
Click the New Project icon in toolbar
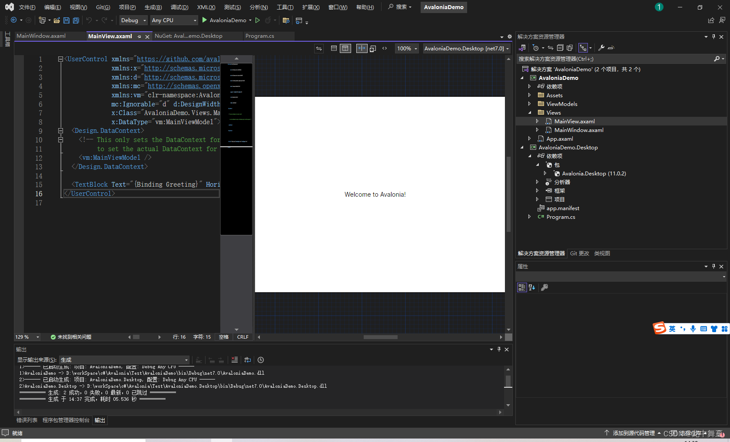click(42, 20)
